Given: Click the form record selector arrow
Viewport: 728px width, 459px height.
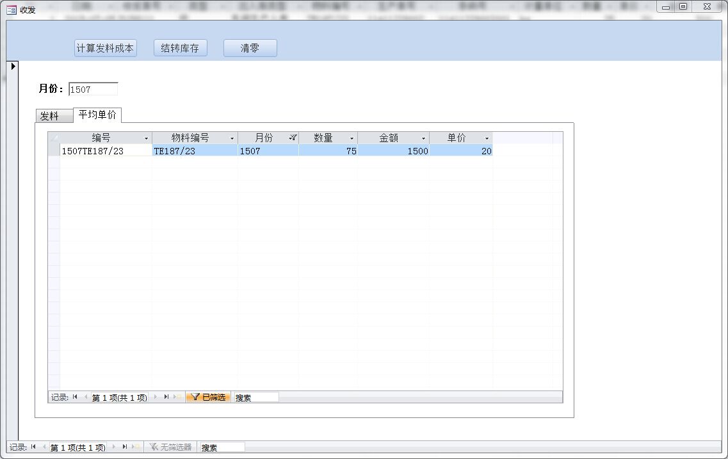Looking at the screenshot, I should pyautogui.click(x=13, y=66).
